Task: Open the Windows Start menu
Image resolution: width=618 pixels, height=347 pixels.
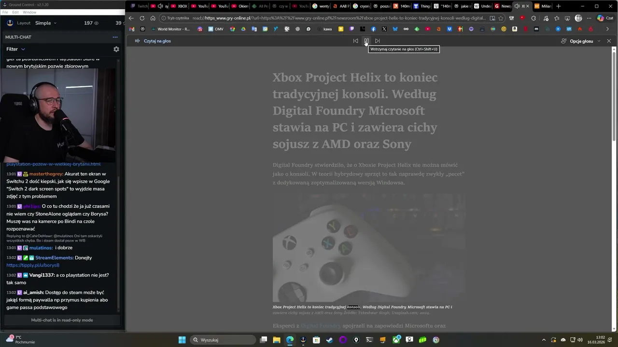Action: click(182, 340)
